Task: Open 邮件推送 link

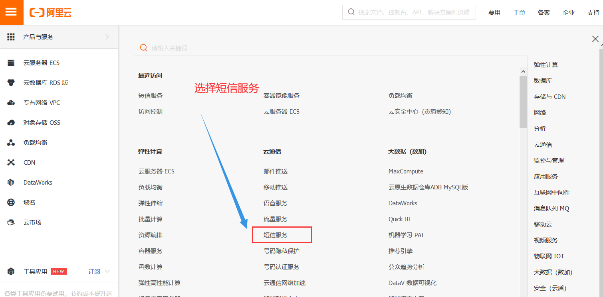Action: (276, 171)
